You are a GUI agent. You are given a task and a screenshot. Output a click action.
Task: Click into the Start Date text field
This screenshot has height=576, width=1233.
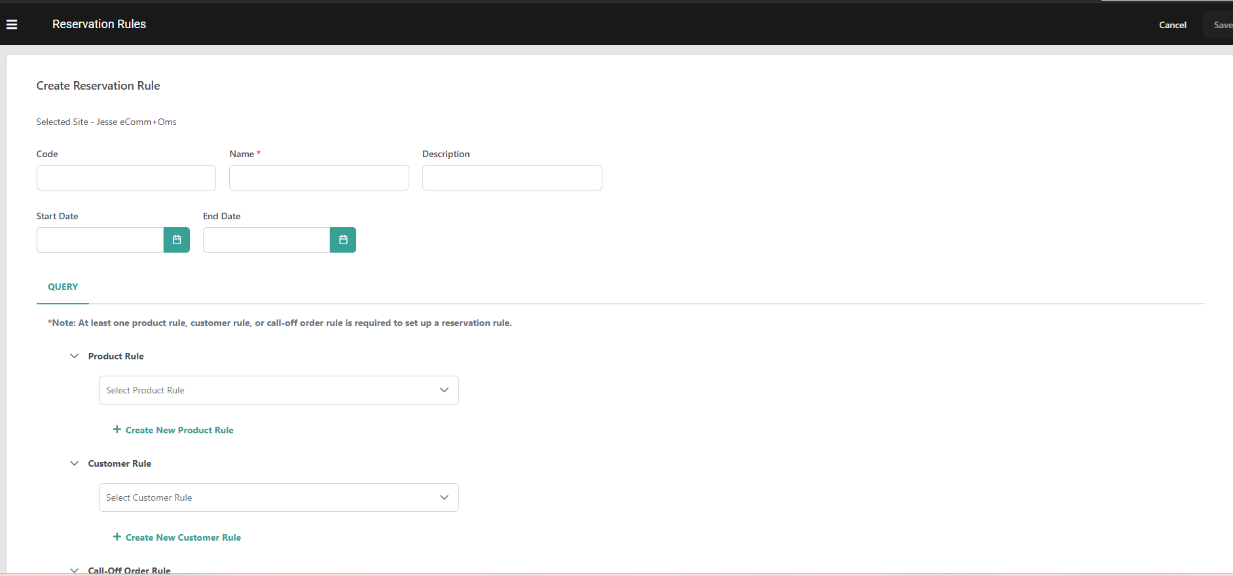[100, 240]
